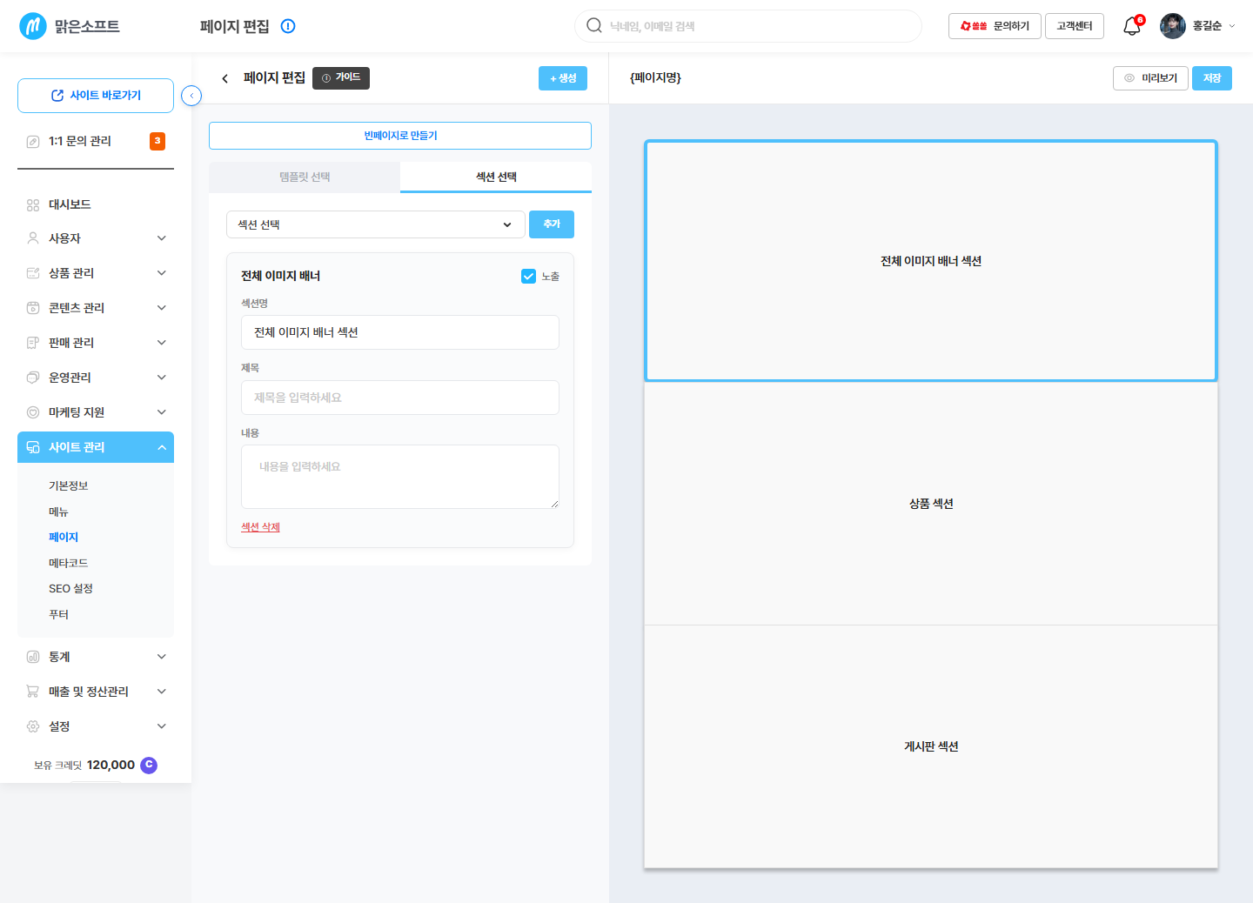Expand the 매출 및 정산관리 chevron

point(161,692)
